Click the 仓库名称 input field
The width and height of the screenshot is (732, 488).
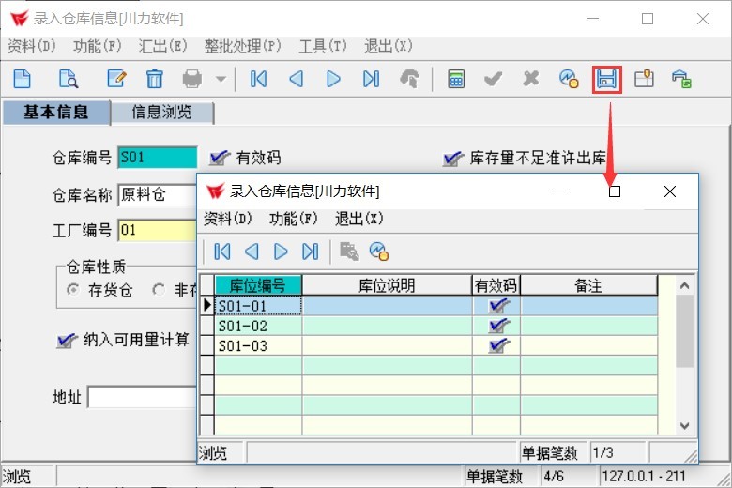(157, 195)
